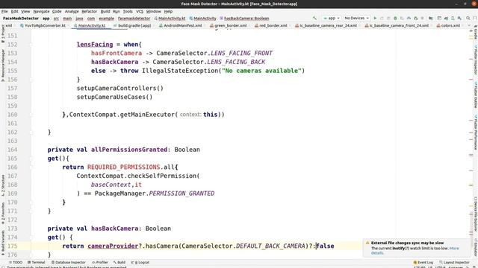
Task: Open the Profile app icon in the toolbar
Action: click(409, 18)
